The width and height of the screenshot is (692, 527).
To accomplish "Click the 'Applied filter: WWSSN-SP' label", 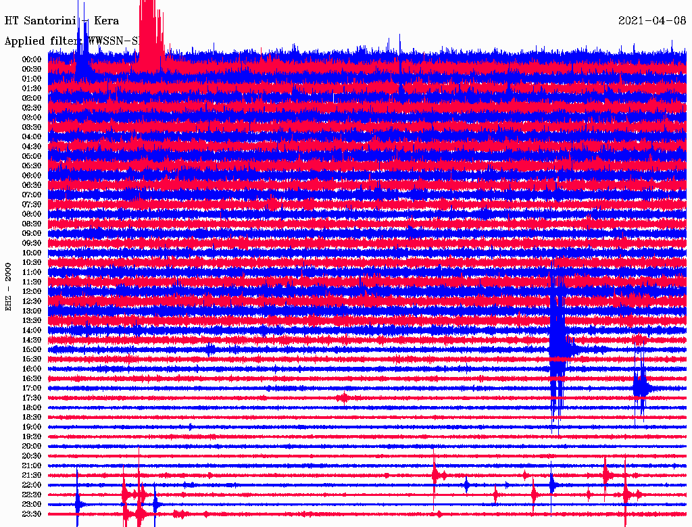I will 73,41.
